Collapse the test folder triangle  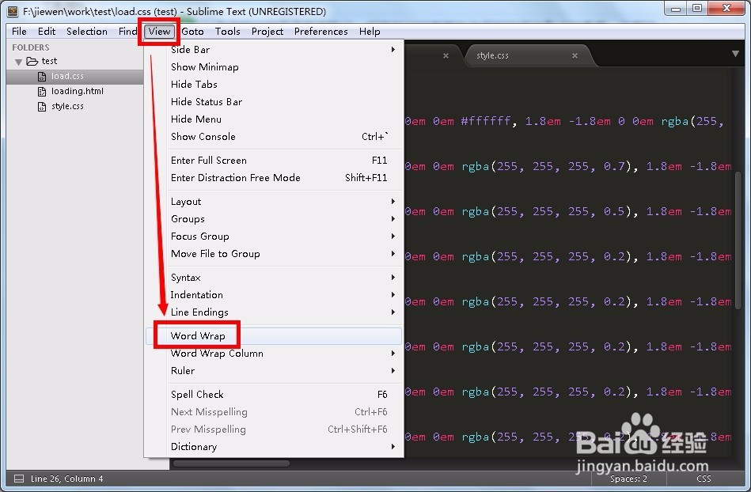click(x=19, y=62)
